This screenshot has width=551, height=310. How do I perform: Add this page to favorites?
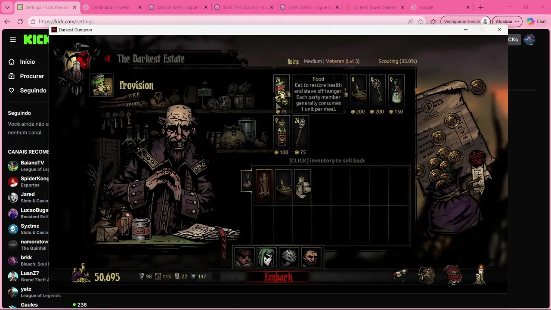click(x=421, y=22)
